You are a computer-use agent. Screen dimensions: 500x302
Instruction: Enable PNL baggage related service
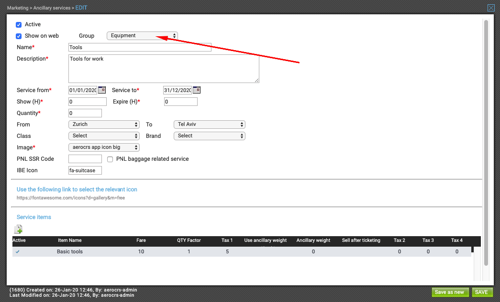(110, 159)
